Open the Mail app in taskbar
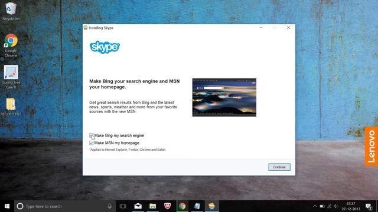The width and height of the screenshot is (378, 212). (138, 206)
